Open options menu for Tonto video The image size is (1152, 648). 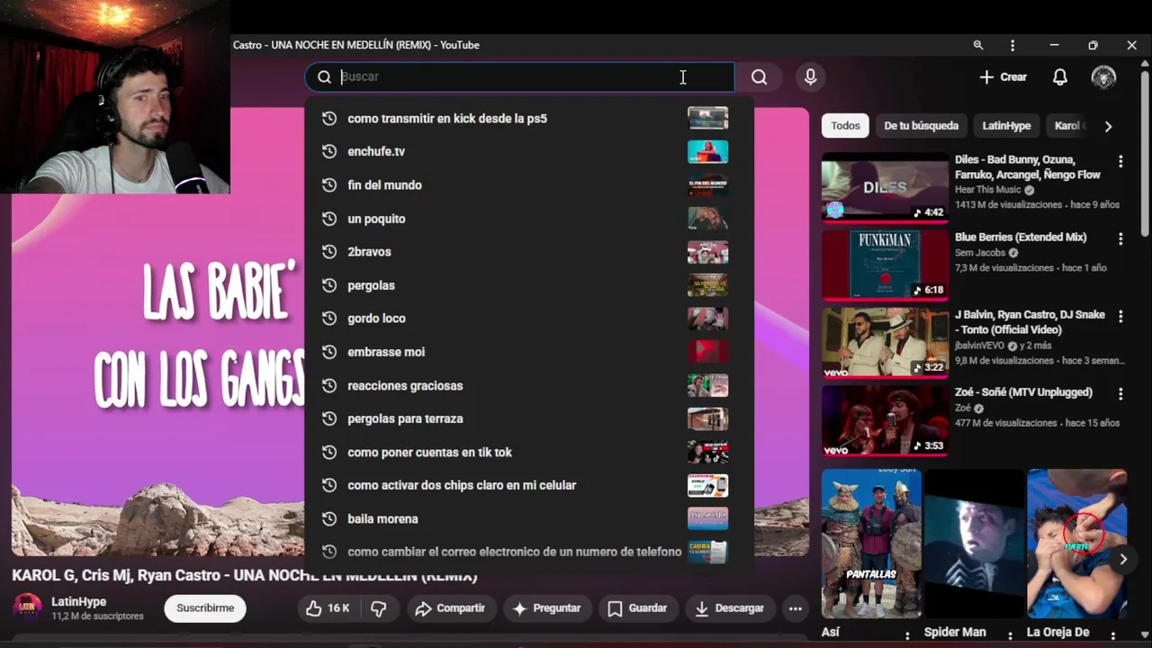pyautogui.click(x=1120, y=317)
